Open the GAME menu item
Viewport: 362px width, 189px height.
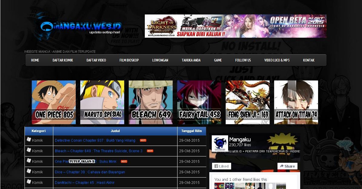pos(218,60)
